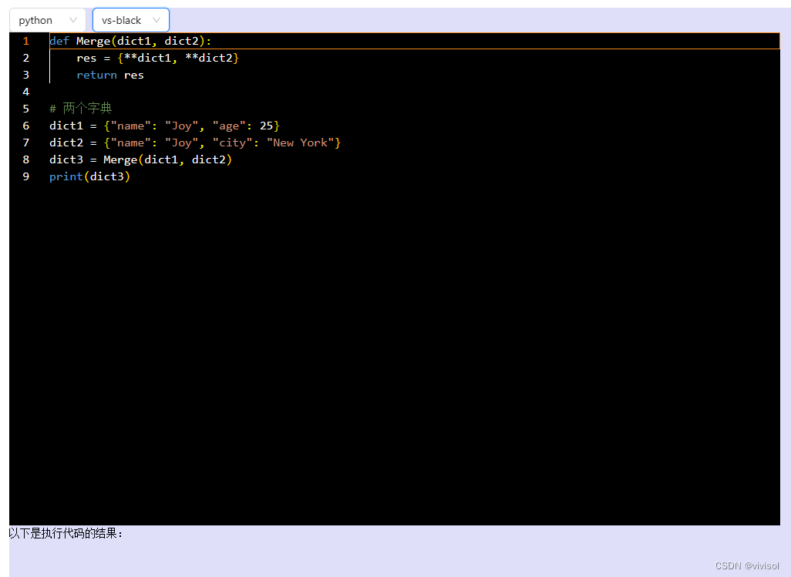Click line number 7 in gutter
The width and height of the screenshot is (791, 577).
point(25,143)
